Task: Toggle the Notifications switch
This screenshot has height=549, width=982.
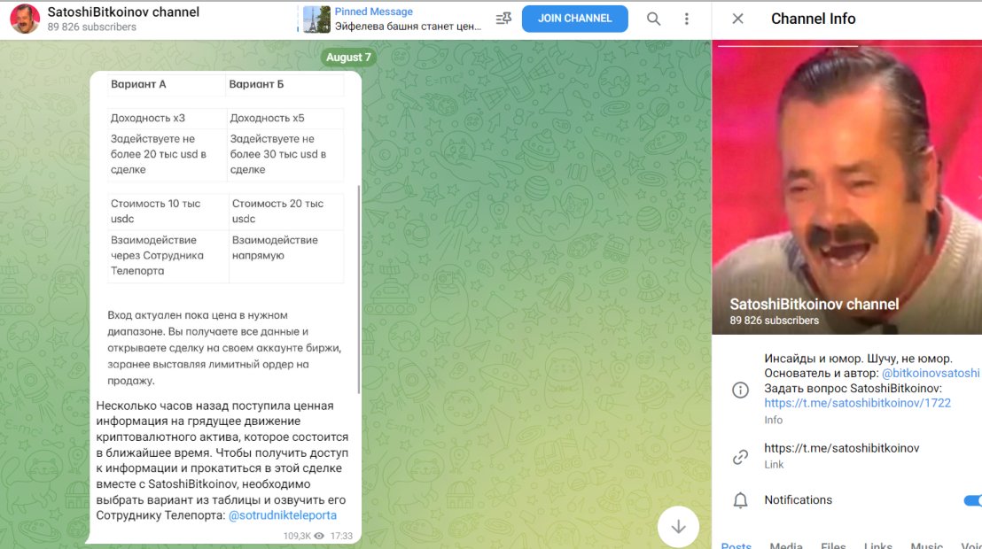Action: [972, 500]
